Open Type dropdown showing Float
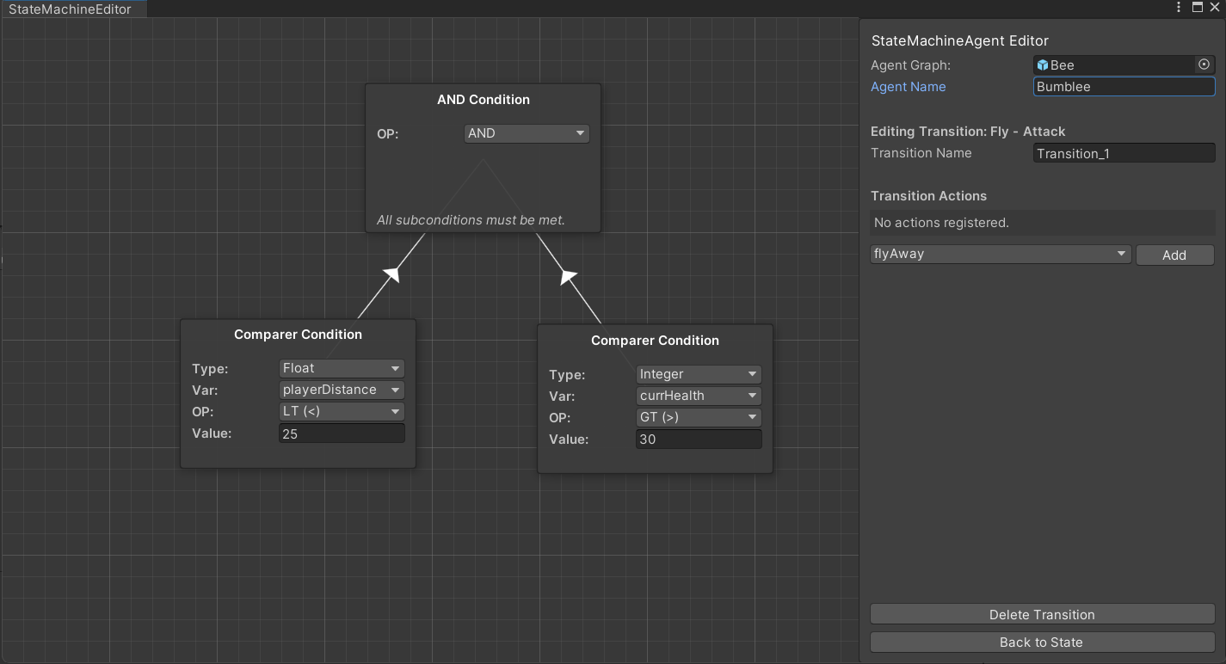Viewport: 1226px width, 664px height. [342, 368]
